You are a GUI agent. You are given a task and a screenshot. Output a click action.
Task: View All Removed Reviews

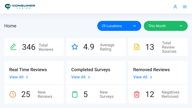[x=143, y=77]
